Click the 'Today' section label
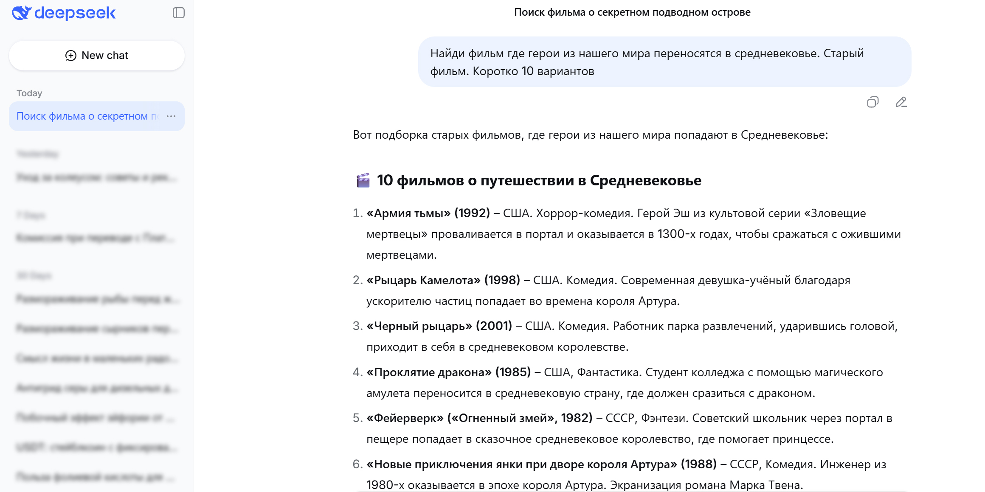Viewport: 985px width, 492px height. pyautogui.click(x=29, y=92)
